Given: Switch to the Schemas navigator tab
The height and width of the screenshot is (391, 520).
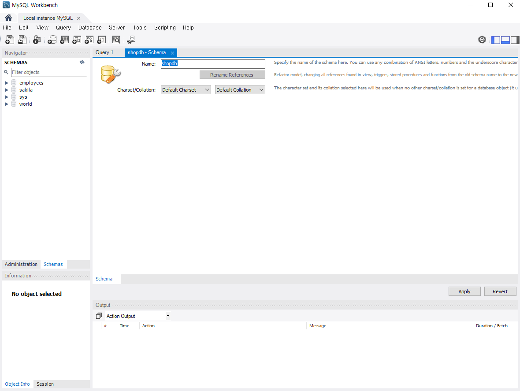Looking at the screenshot, I should tap(53, 264).
